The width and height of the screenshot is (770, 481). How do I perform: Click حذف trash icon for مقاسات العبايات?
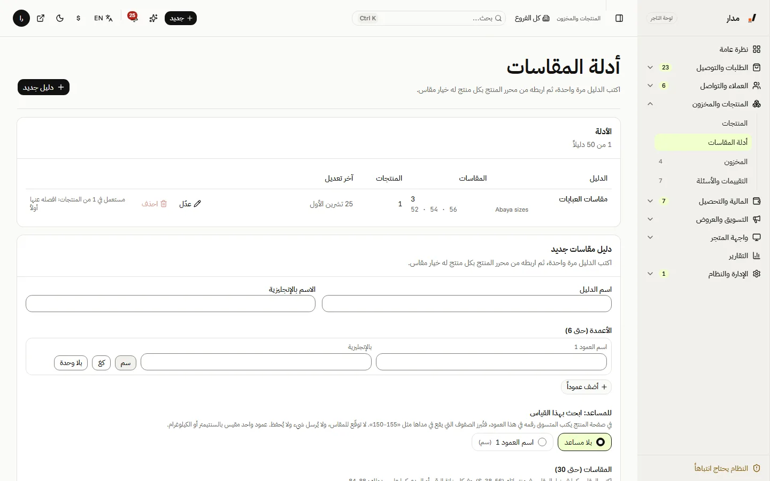(x=155, y=204)
